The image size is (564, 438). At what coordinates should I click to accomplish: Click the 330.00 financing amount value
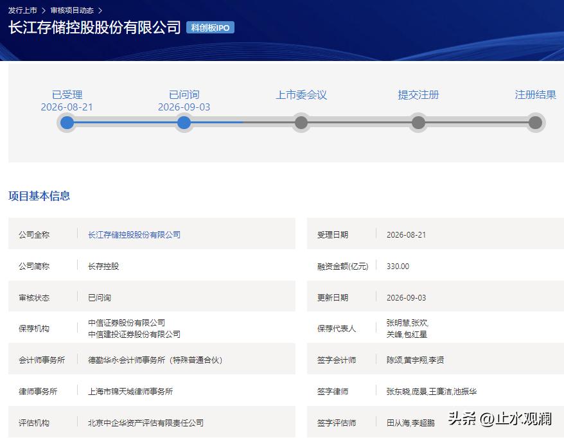click(398, 266)
